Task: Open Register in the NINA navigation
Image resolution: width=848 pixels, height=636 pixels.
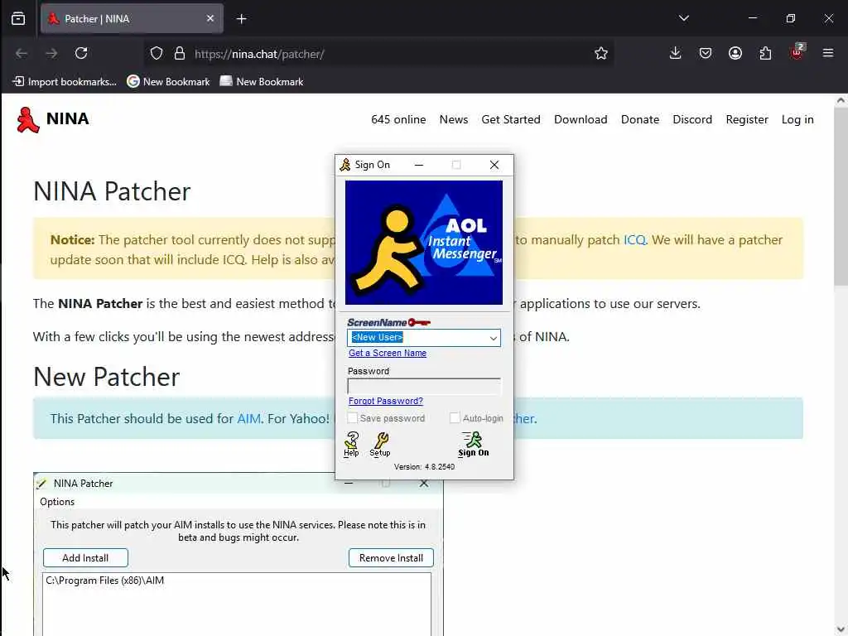Action: [746, 119]
